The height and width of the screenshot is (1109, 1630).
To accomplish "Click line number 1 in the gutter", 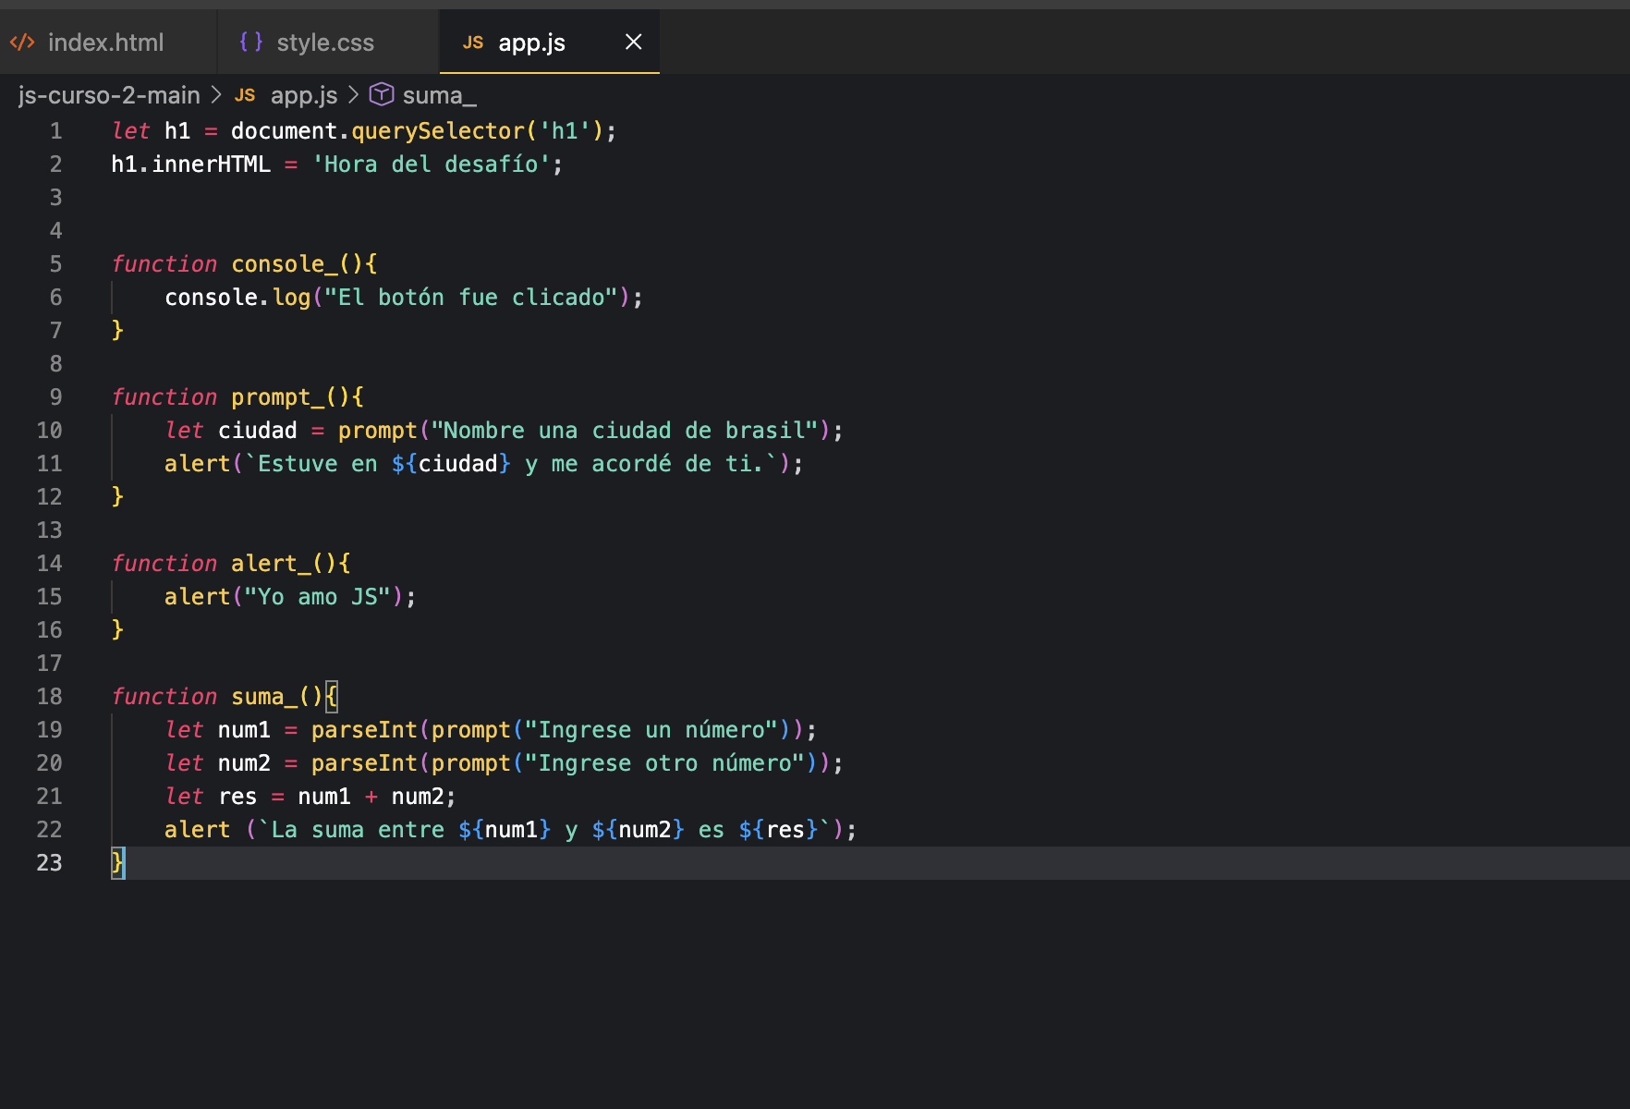I will pos(56,131).
